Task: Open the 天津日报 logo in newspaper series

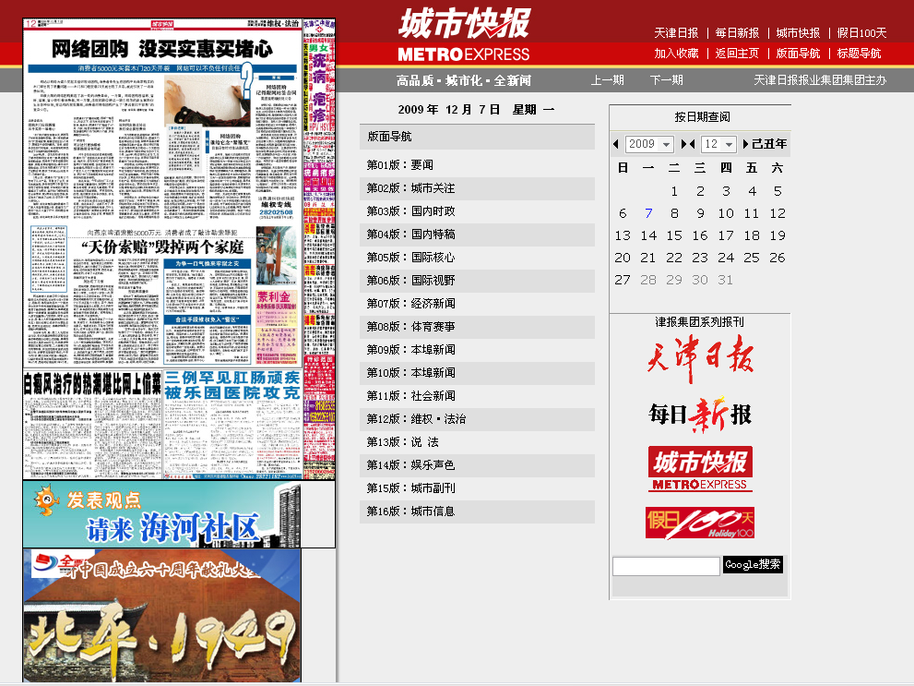Action: [x=700, y=357]
